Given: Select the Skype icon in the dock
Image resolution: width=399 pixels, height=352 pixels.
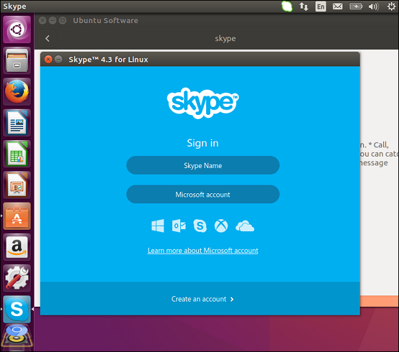Looking at the screenshot, I should click(x=17, y=309).
